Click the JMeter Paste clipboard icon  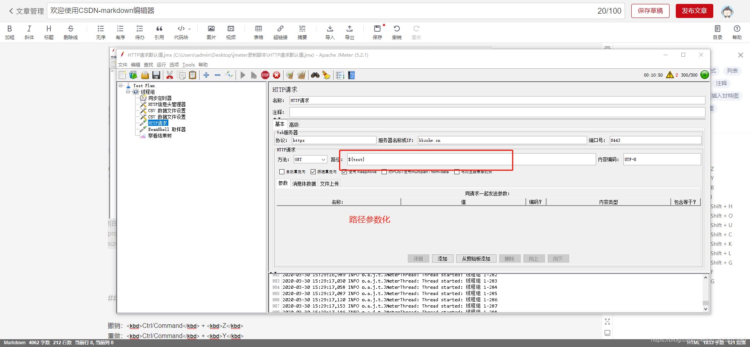193,75
